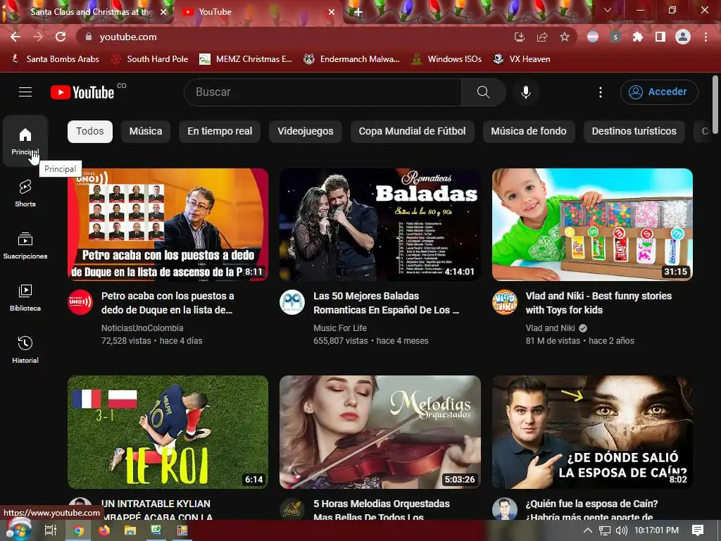Open the Windows ISOs bookmark
This screenshot has width=721, height=541.
coord(446,59)
